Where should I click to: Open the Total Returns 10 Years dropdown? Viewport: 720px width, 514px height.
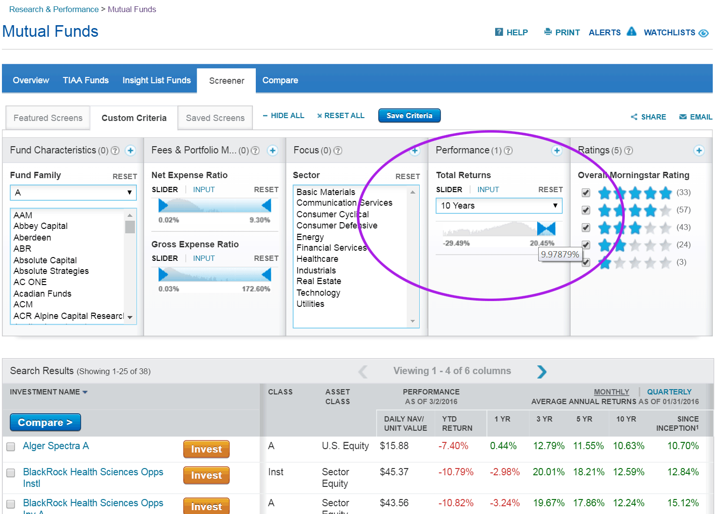[x=499, y=206]
